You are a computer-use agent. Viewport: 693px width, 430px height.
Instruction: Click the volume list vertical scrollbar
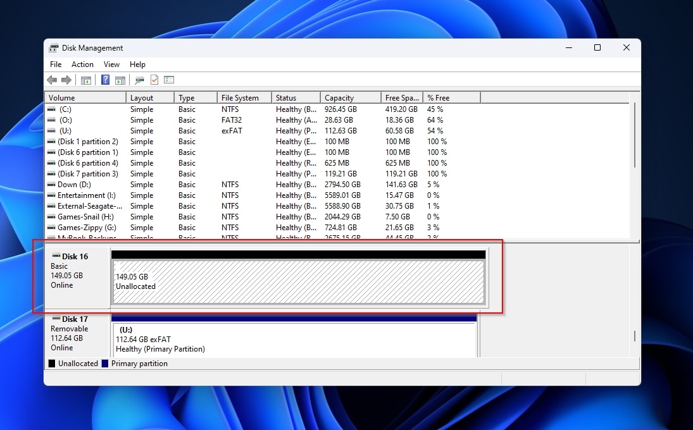point(635,135)
